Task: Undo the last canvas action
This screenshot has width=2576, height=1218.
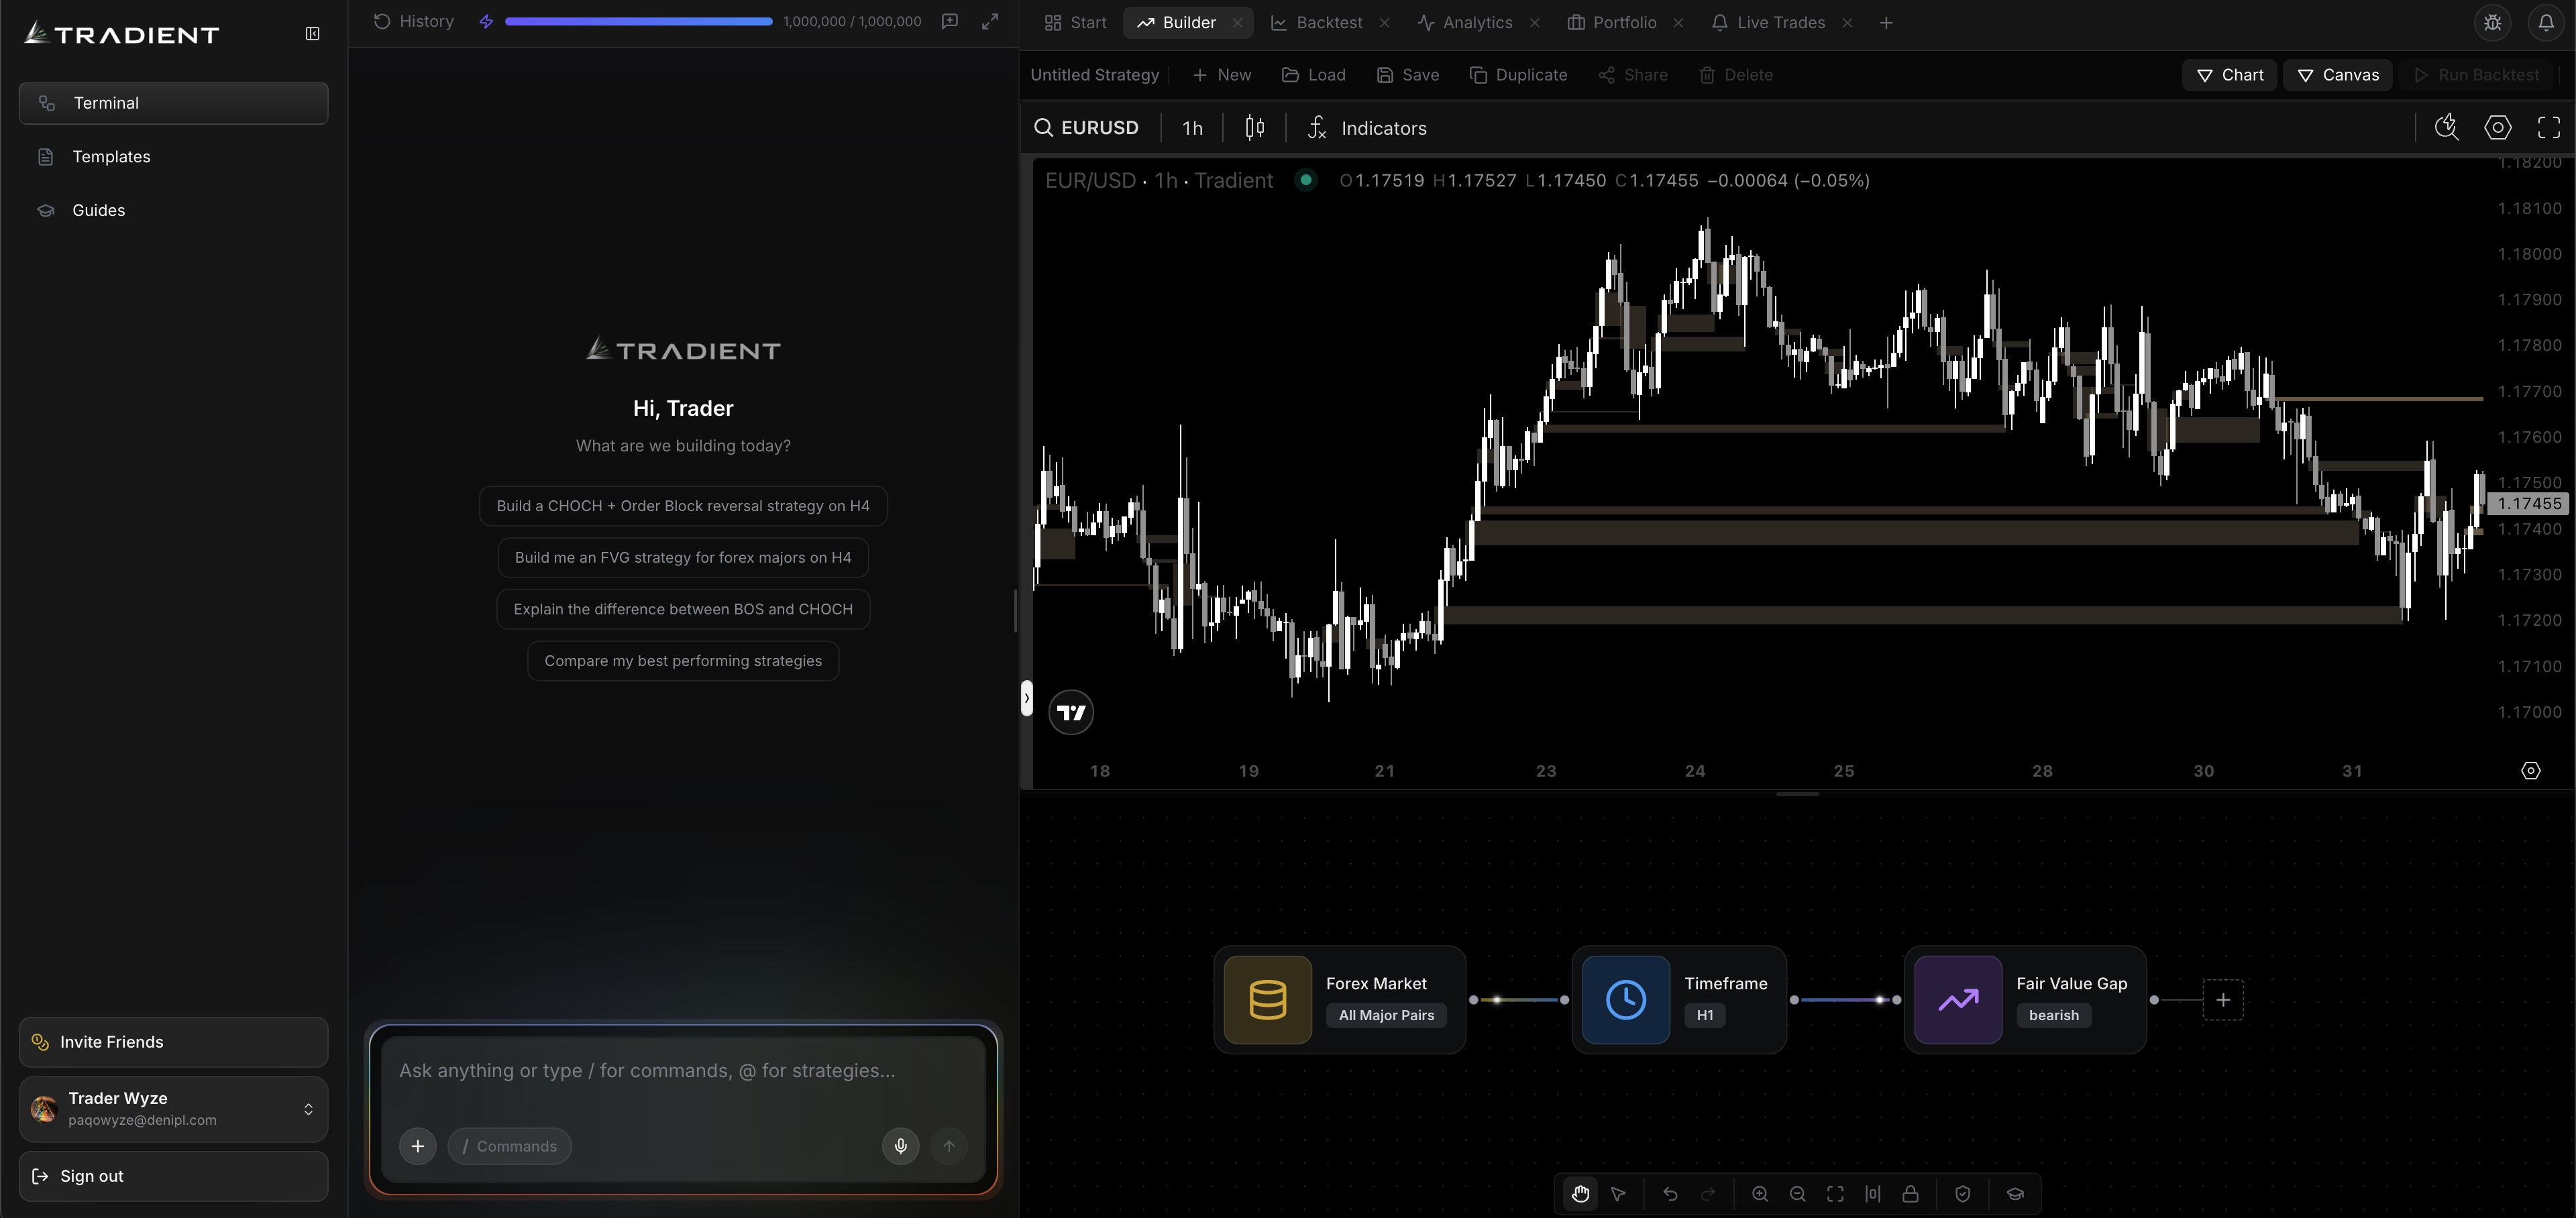Action: (x=1670, y=1193)
